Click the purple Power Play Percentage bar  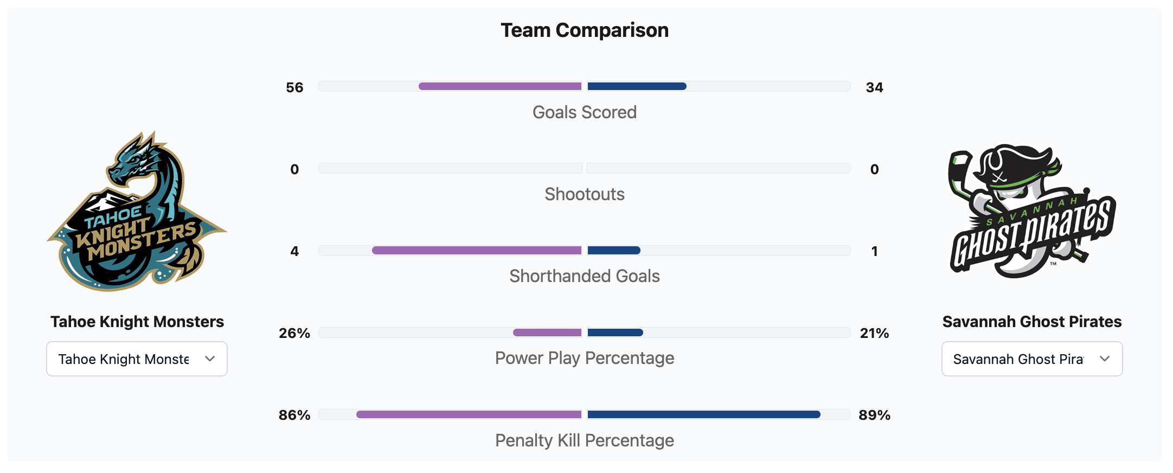[547, 333]
